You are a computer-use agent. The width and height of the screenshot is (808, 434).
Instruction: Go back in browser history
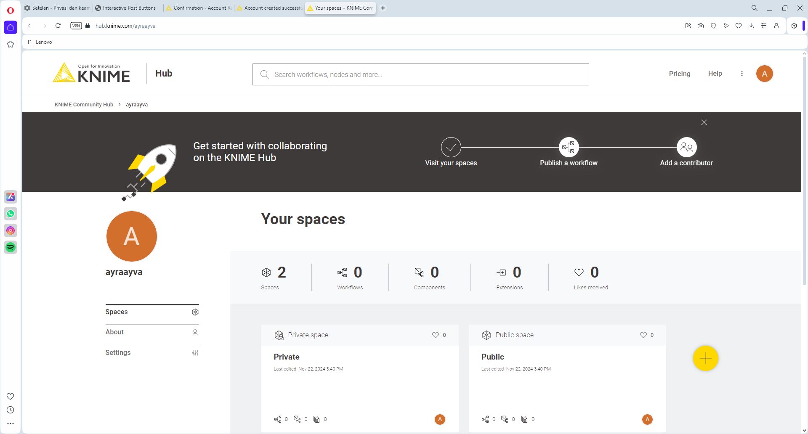pos(29,26)
